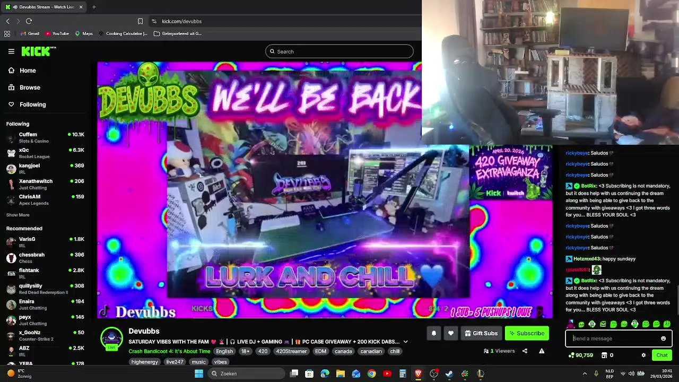Open the emoji picker in chat
This screenshot has height=382, width=679.
point(663,338)
